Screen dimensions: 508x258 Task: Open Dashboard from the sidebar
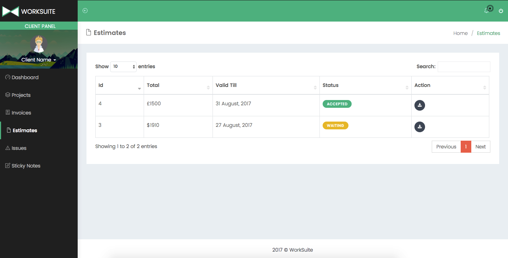[x=25, y=77]
